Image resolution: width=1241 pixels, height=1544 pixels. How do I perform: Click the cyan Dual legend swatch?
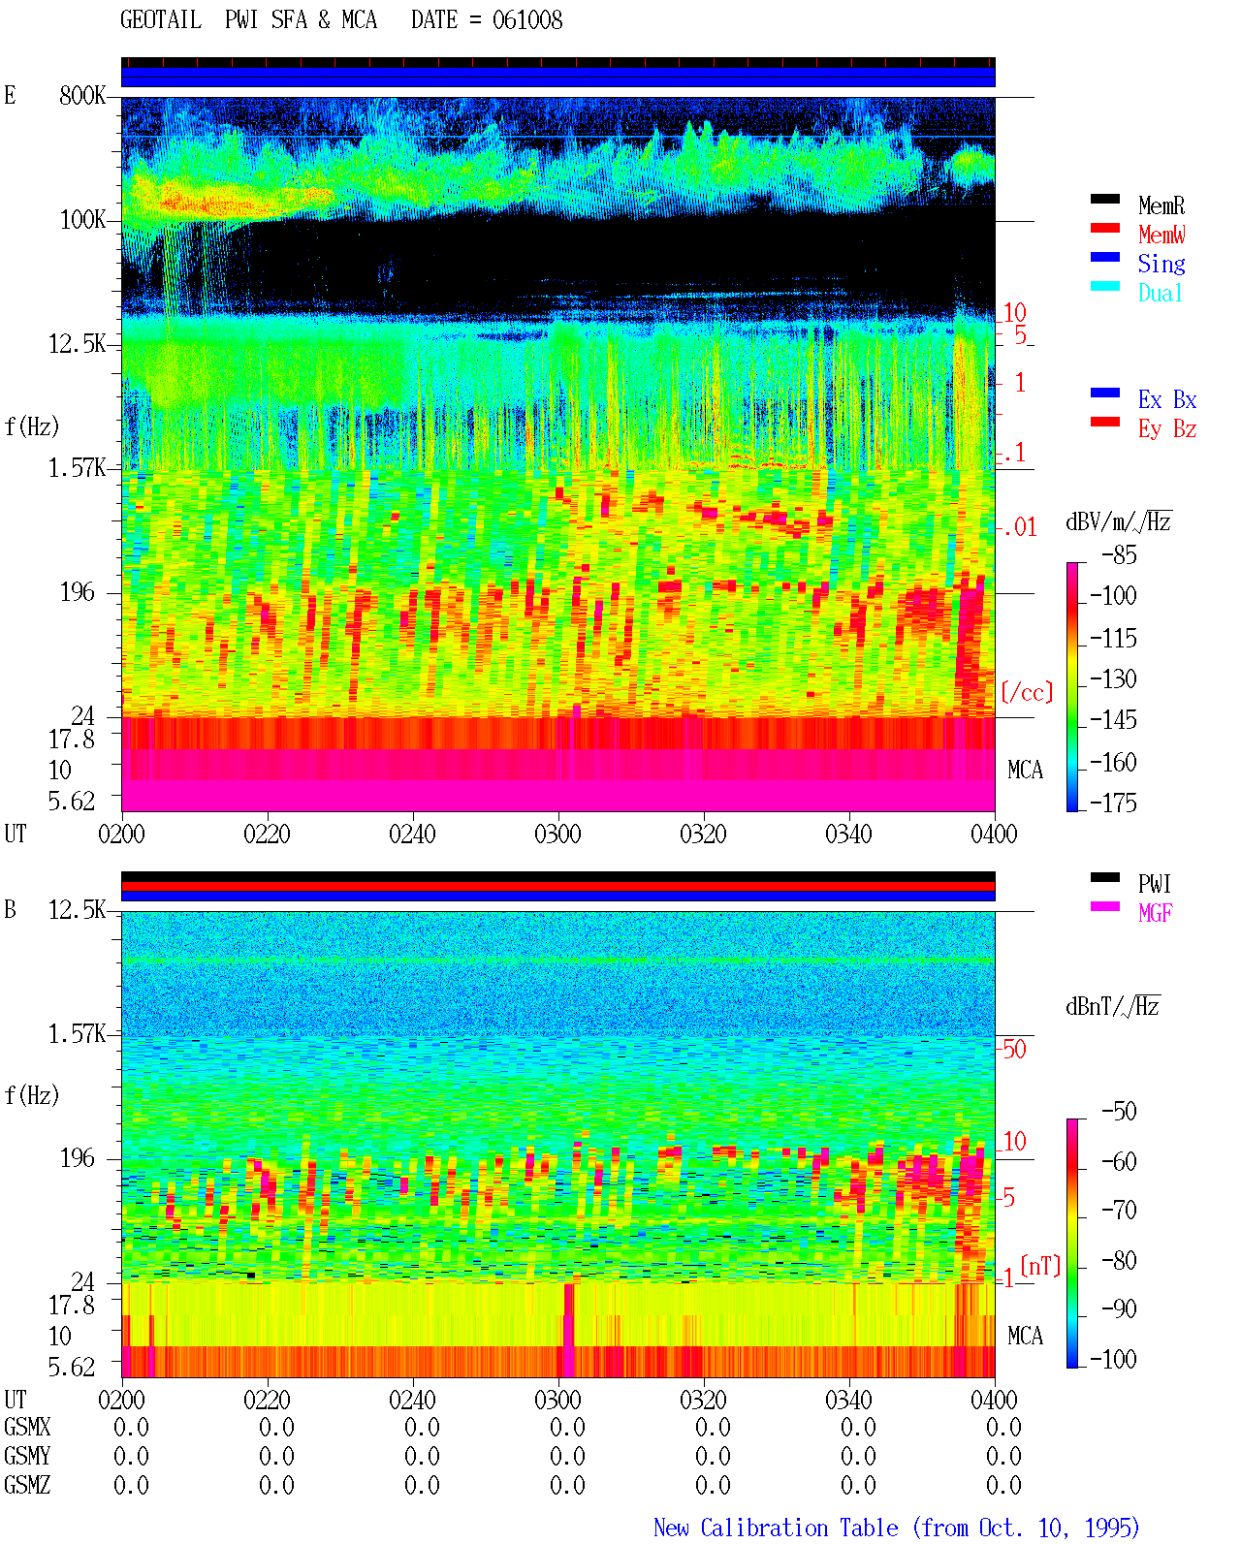click(1105, 286)
